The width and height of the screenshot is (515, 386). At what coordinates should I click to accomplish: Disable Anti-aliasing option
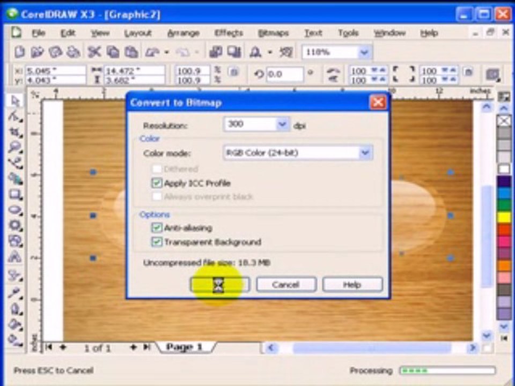coord(157,227)
